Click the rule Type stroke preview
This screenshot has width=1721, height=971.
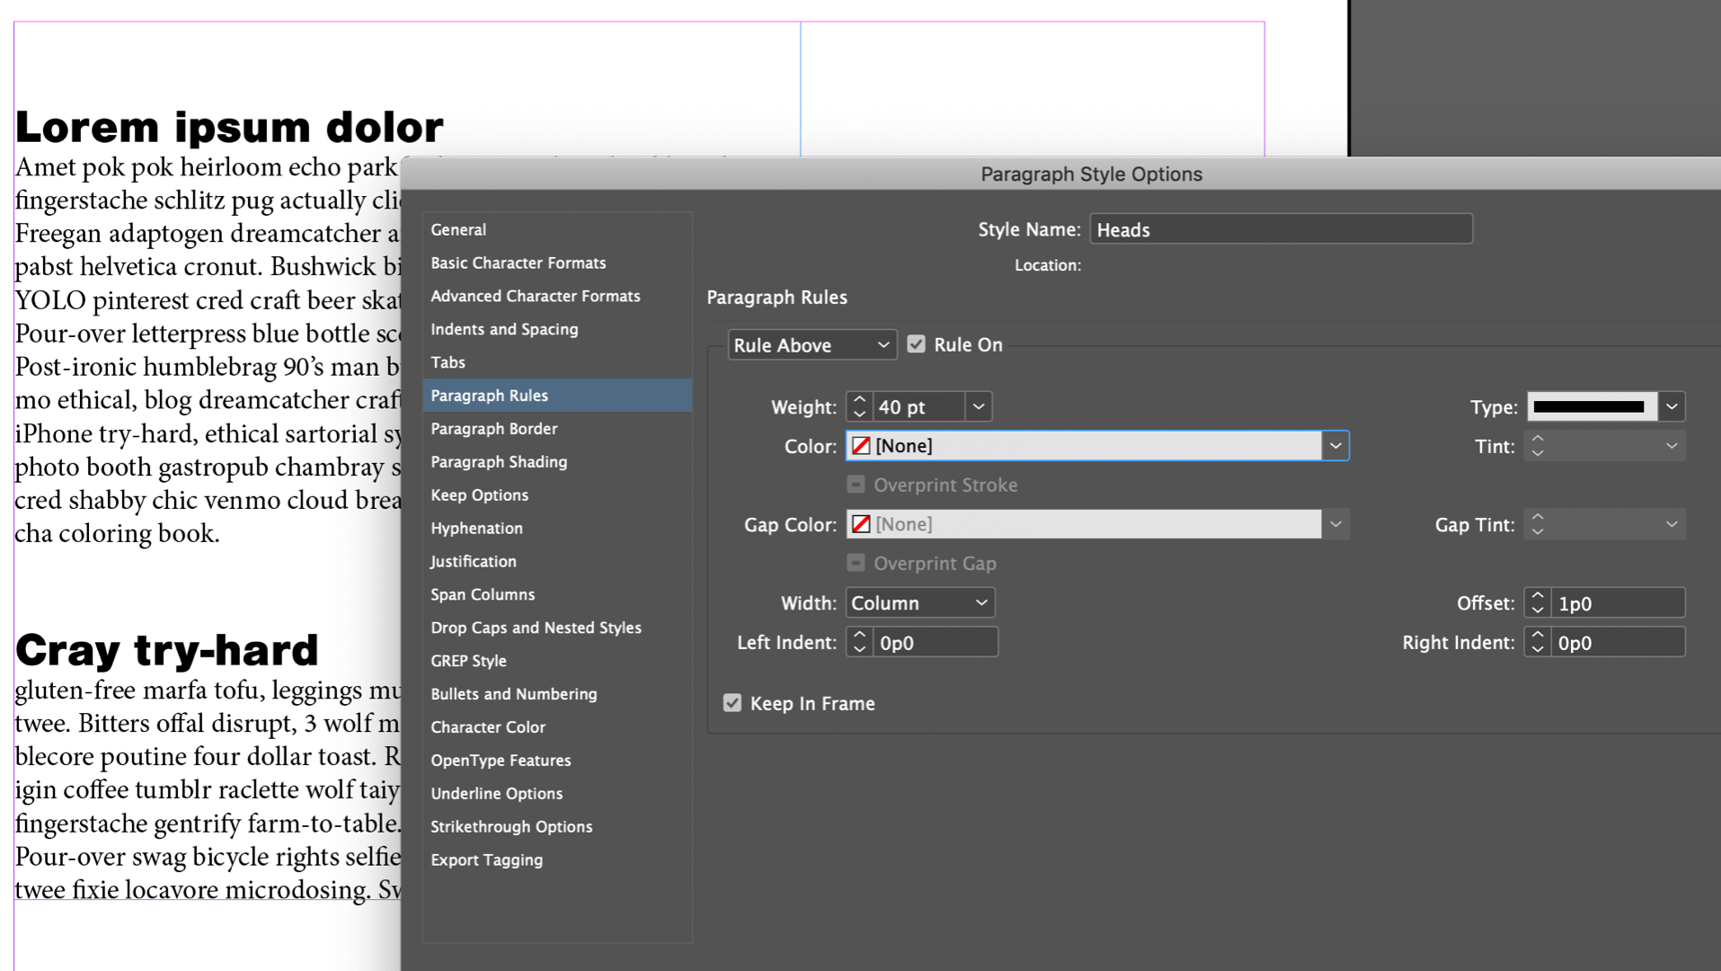coord(1592,407)
